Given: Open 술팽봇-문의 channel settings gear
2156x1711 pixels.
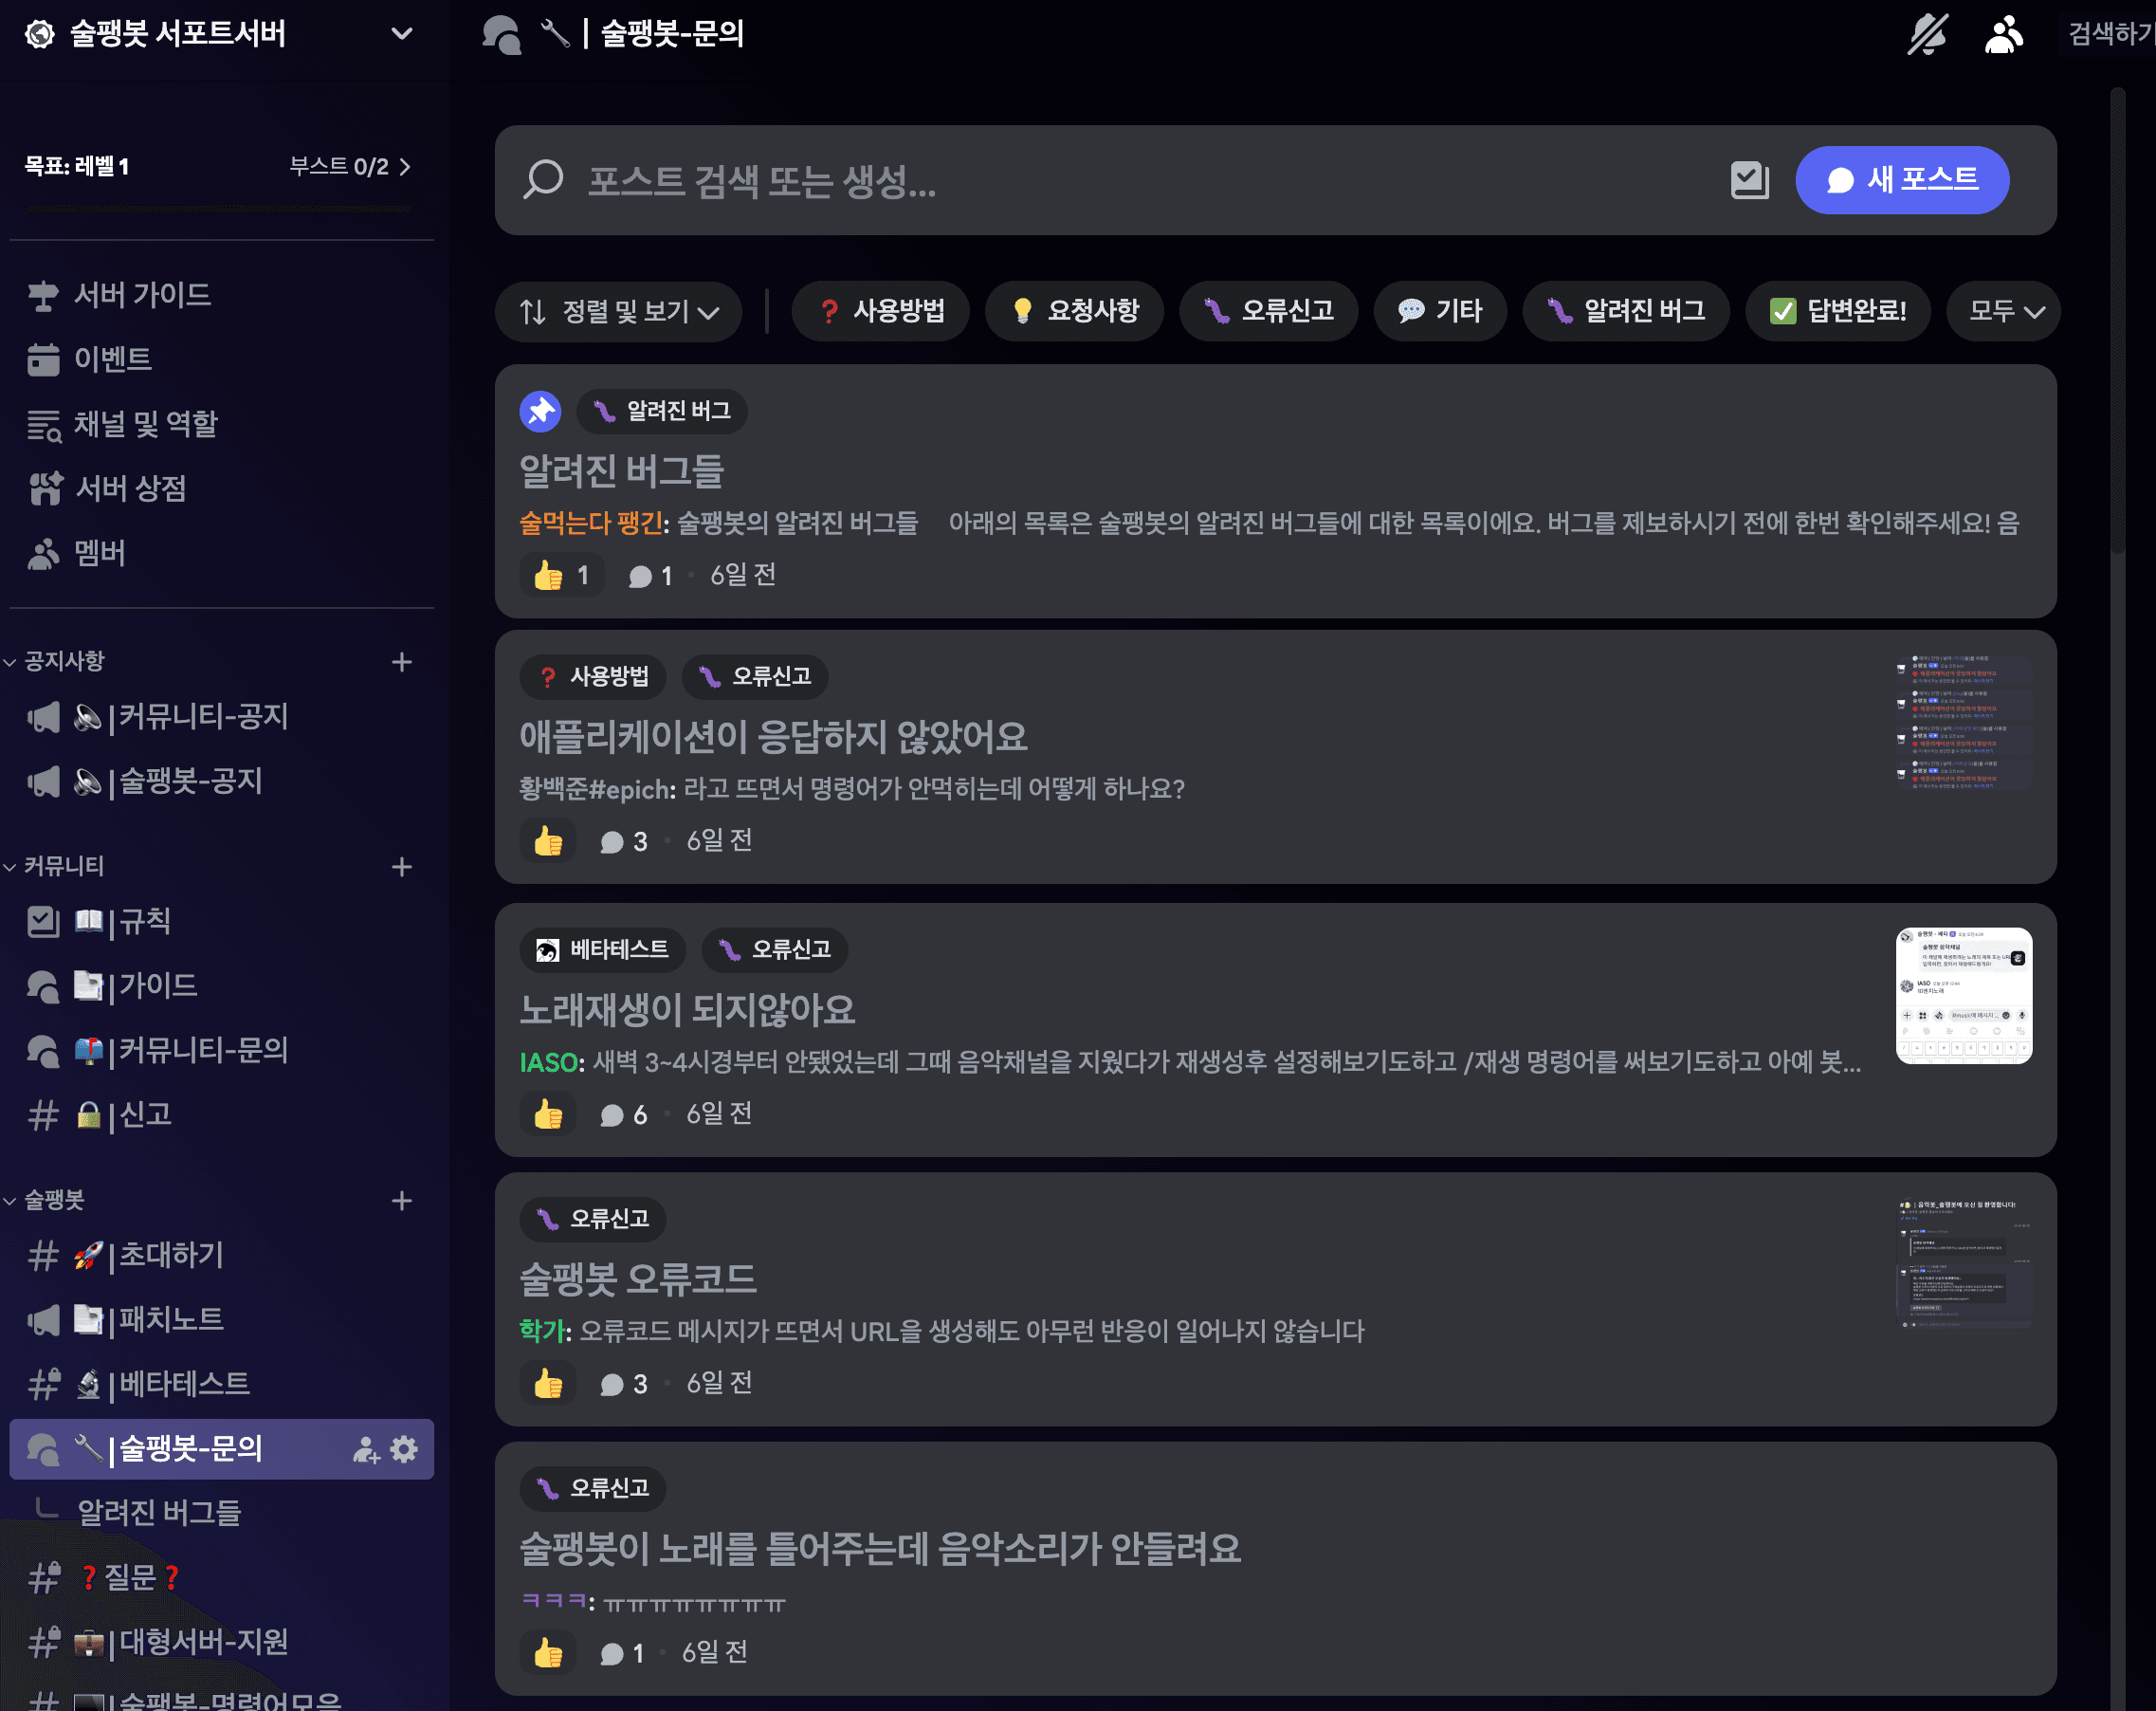Looking at the screenshot, I should (x=404, y=1449).
